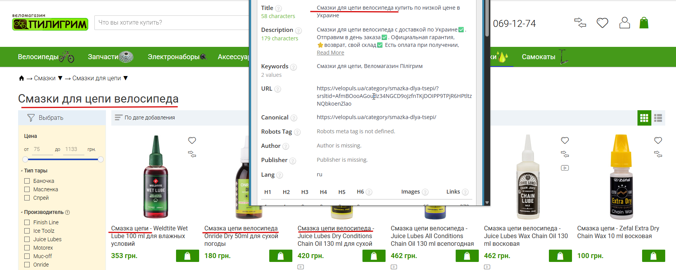This screenshot has height=270, width=676.
Task: Click help icon next to Keywords label
Action: (x=294, y=67)
